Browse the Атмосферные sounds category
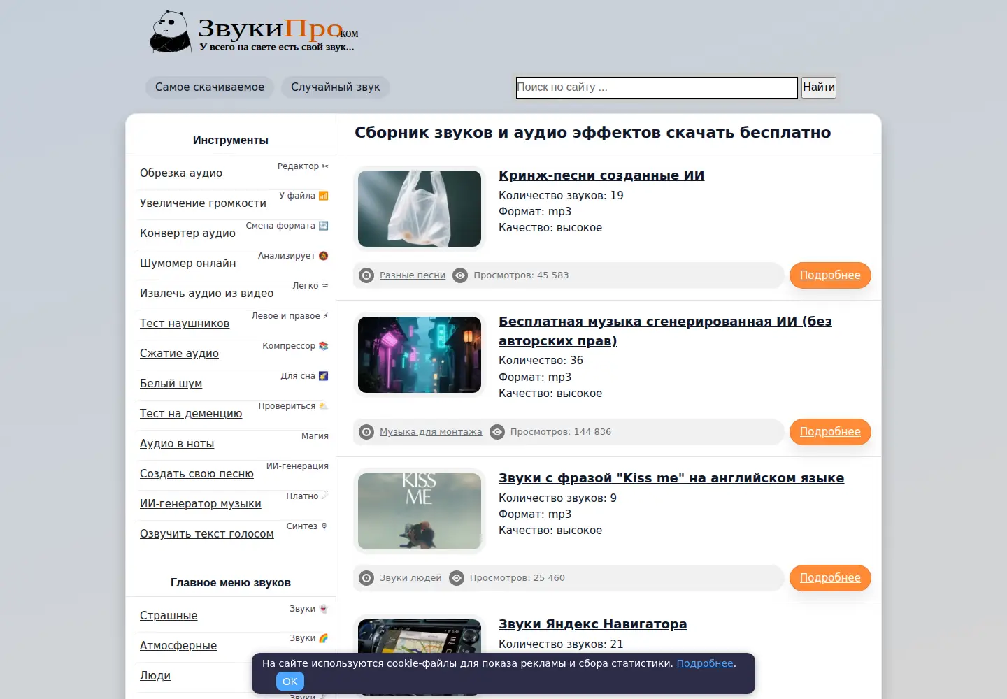The width and height of the screenshot is (1007, 699). [x=178, y=646]
